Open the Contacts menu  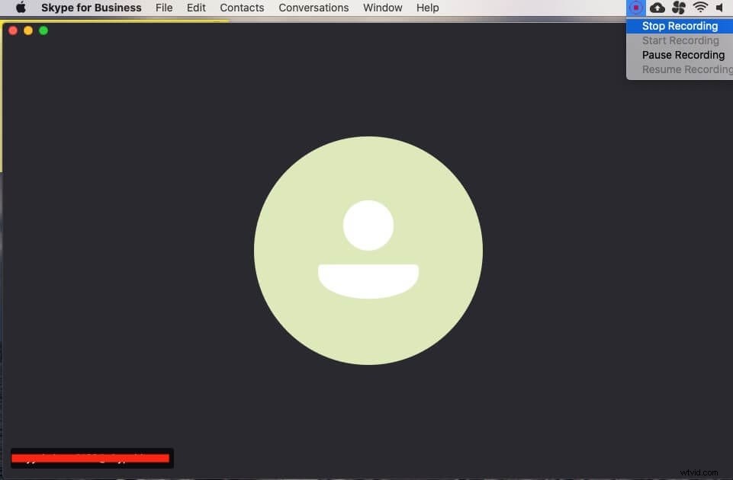point(242,8)
